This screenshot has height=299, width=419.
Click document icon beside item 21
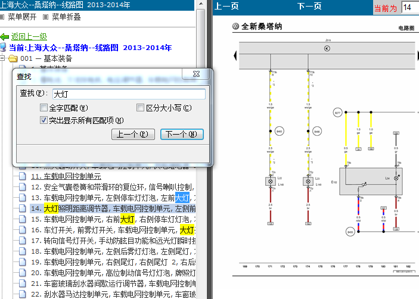point(23,284)
